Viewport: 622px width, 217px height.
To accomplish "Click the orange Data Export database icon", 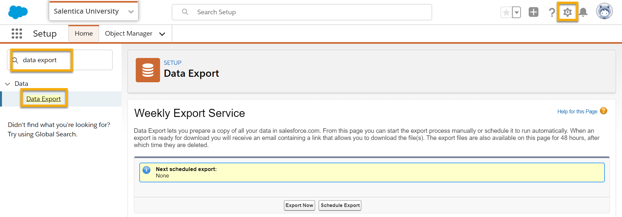I will click(x=148, y=70).
